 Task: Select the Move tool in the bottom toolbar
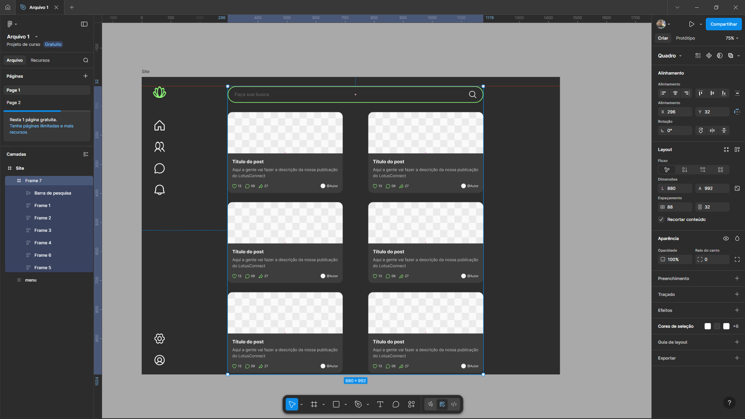(x=292, y=404)
